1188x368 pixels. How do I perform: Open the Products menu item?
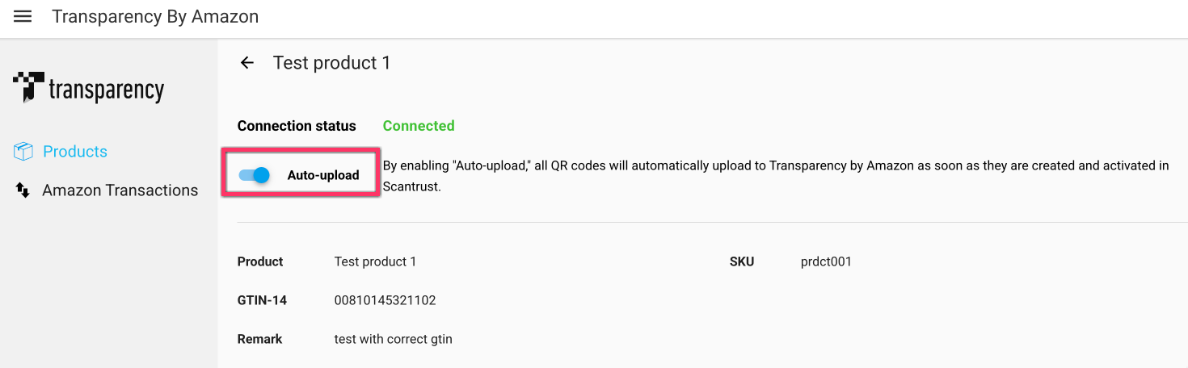point(74,152)
